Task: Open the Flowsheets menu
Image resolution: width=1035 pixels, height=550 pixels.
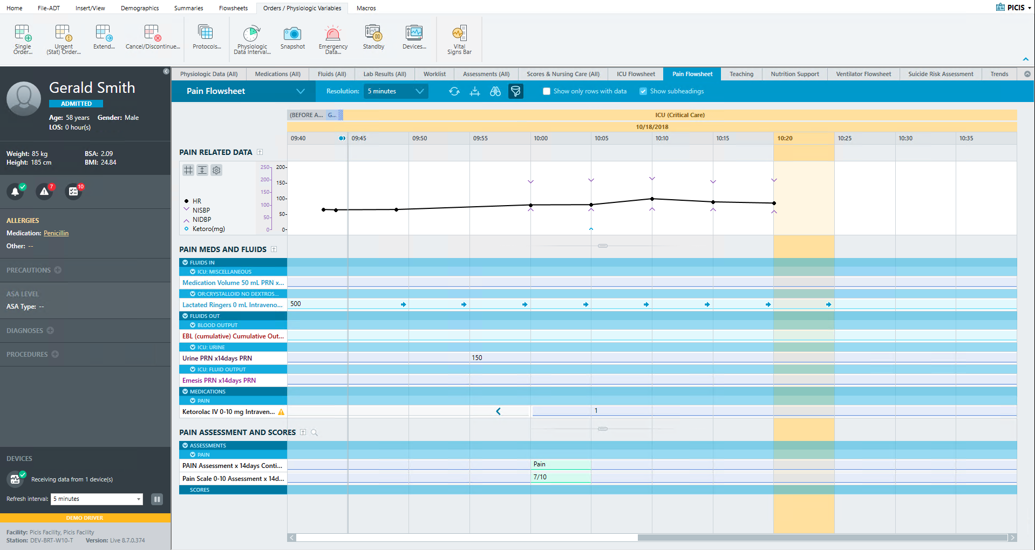Action: [233, 8]
